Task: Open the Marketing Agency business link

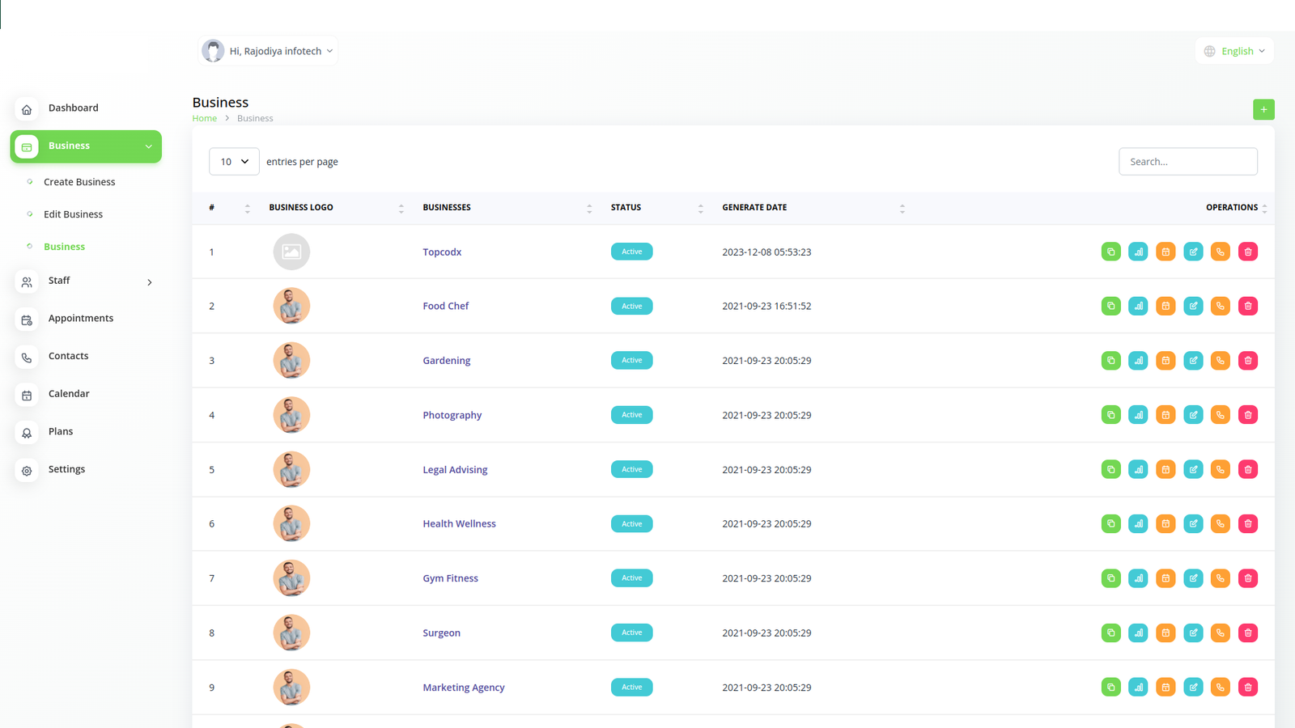Action: click(463, 688)
